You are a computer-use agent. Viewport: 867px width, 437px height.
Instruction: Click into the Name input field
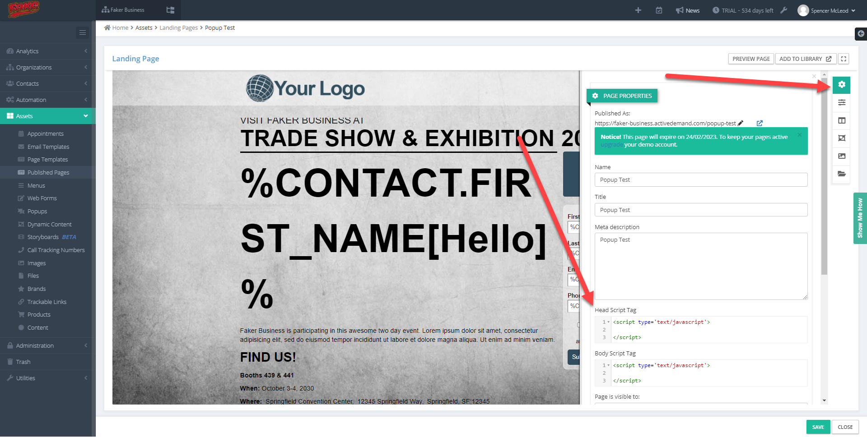pyautogui.click(x=701, y=180)
